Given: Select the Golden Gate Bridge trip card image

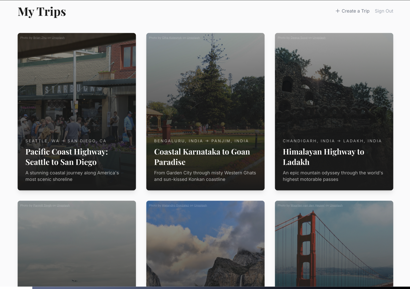Looking at the screenshot, I should 334,246.
